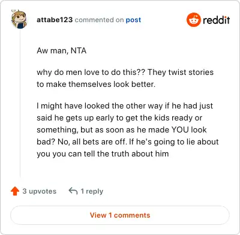This screenshot has width=240, height=235.
Task: Click the "why do men love" line
Action: pyautogui.click(x=125, y=72)
